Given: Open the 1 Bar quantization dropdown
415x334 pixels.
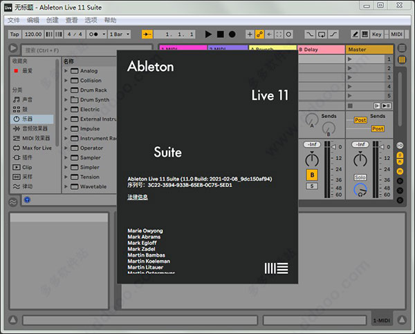Looking at the screenshot, I should point(119,35).
